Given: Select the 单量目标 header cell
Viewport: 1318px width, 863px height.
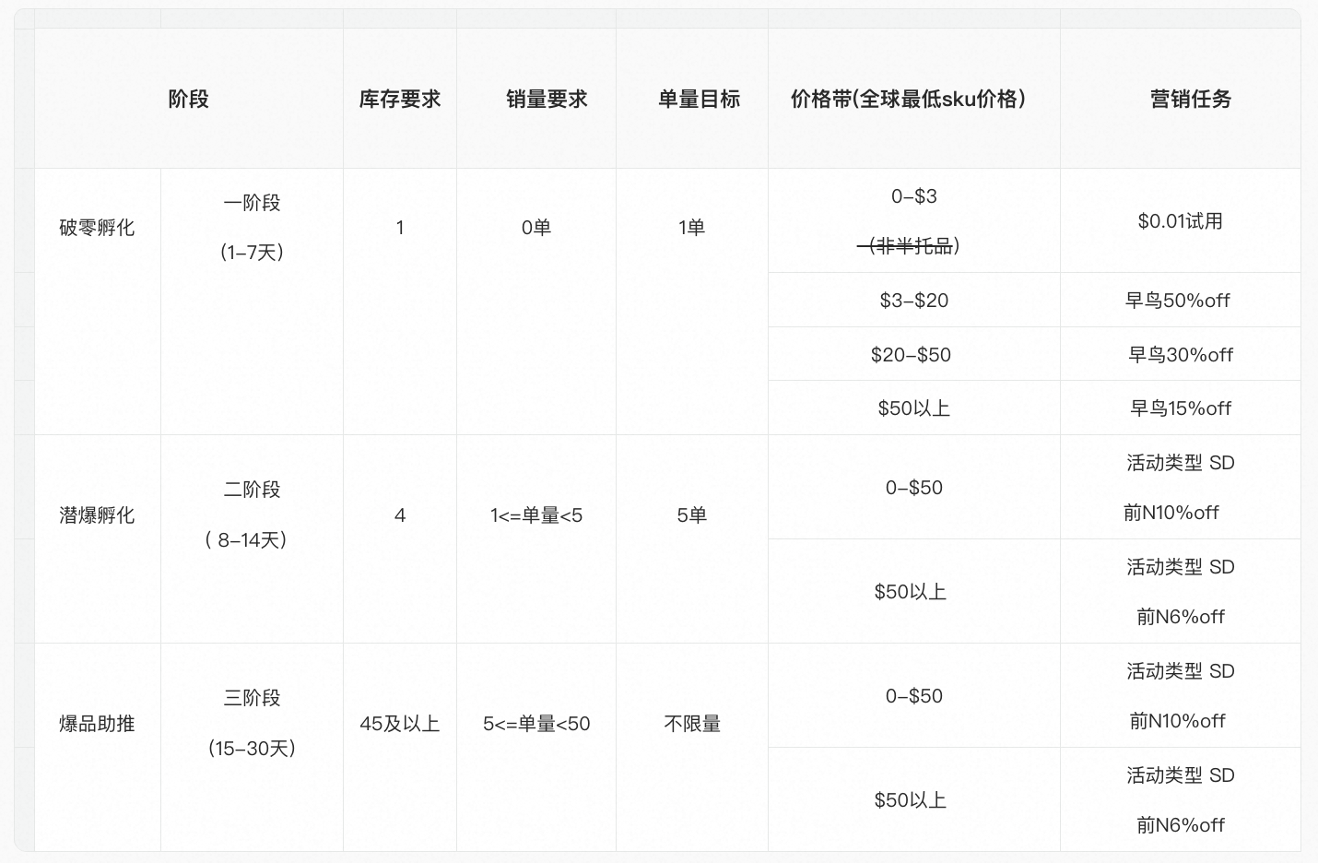Looking at the screenshot, I should (x=699, y=99).
